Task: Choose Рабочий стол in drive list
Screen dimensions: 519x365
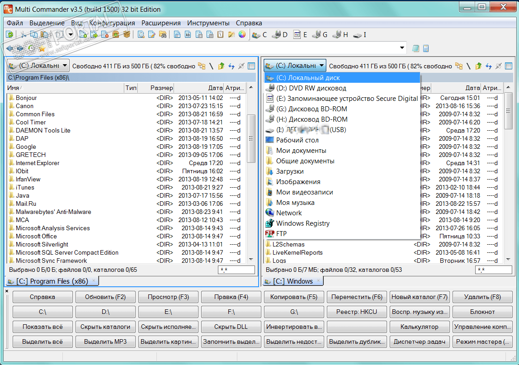Action: pyautogui.click(x=342, y=140)
